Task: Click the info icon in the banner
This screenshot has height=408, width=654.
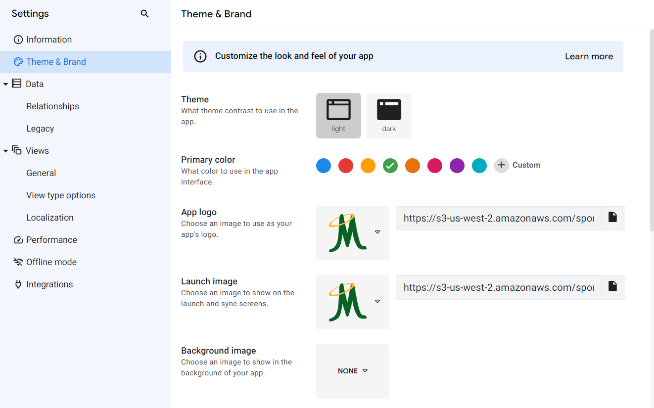Action: [200, 56]
